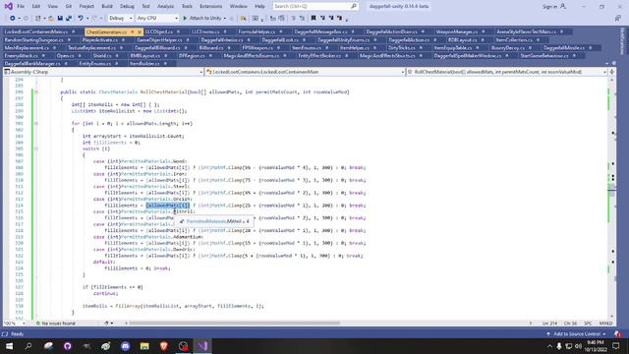Click Add to Source Control in status bar
Viewport: 629px width, 354px height.
577,334
